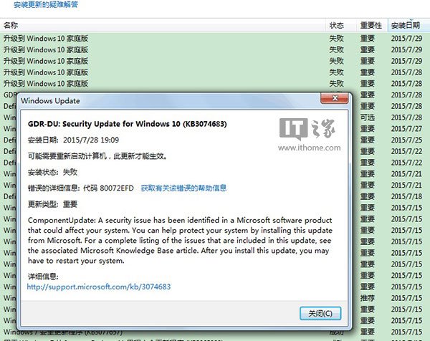
Task: Sort by the 状态 column header
Action: coord(337,25)
